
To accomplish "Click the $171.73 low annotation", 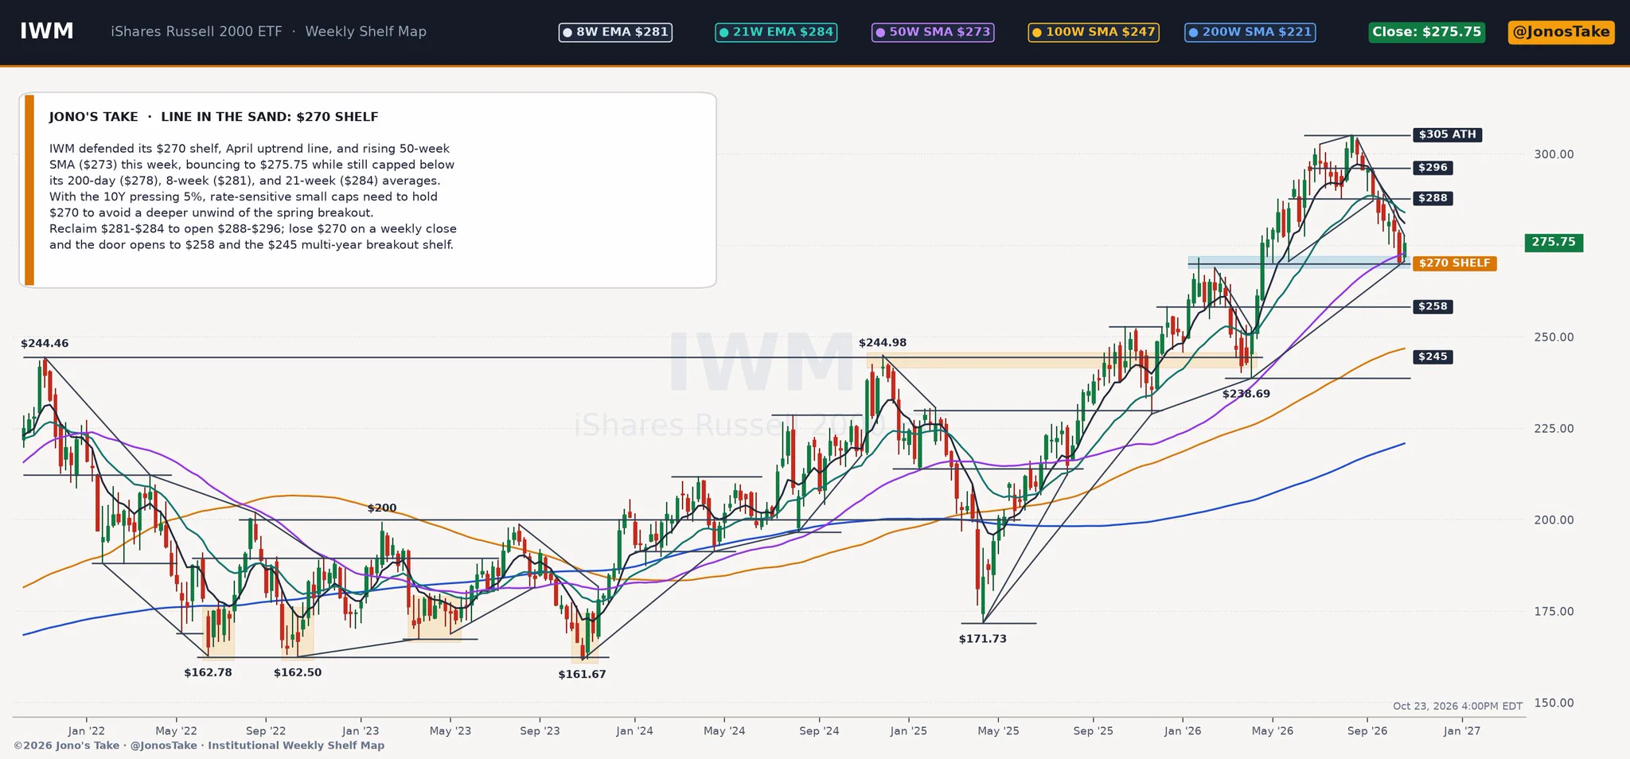I will coord(982,639).
